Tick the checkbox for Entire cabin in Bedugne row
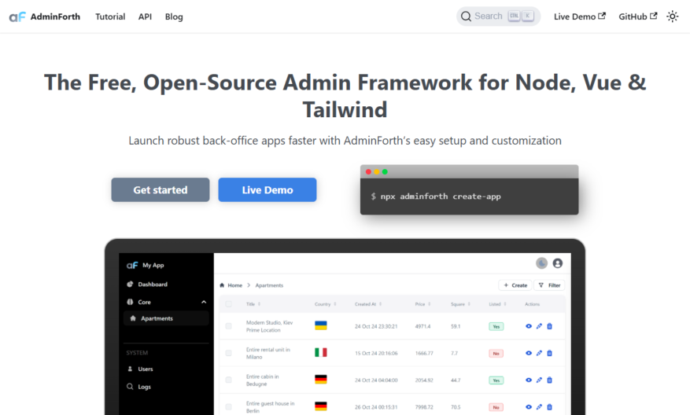Screen dimensions: 690x415 coord(228,380)
